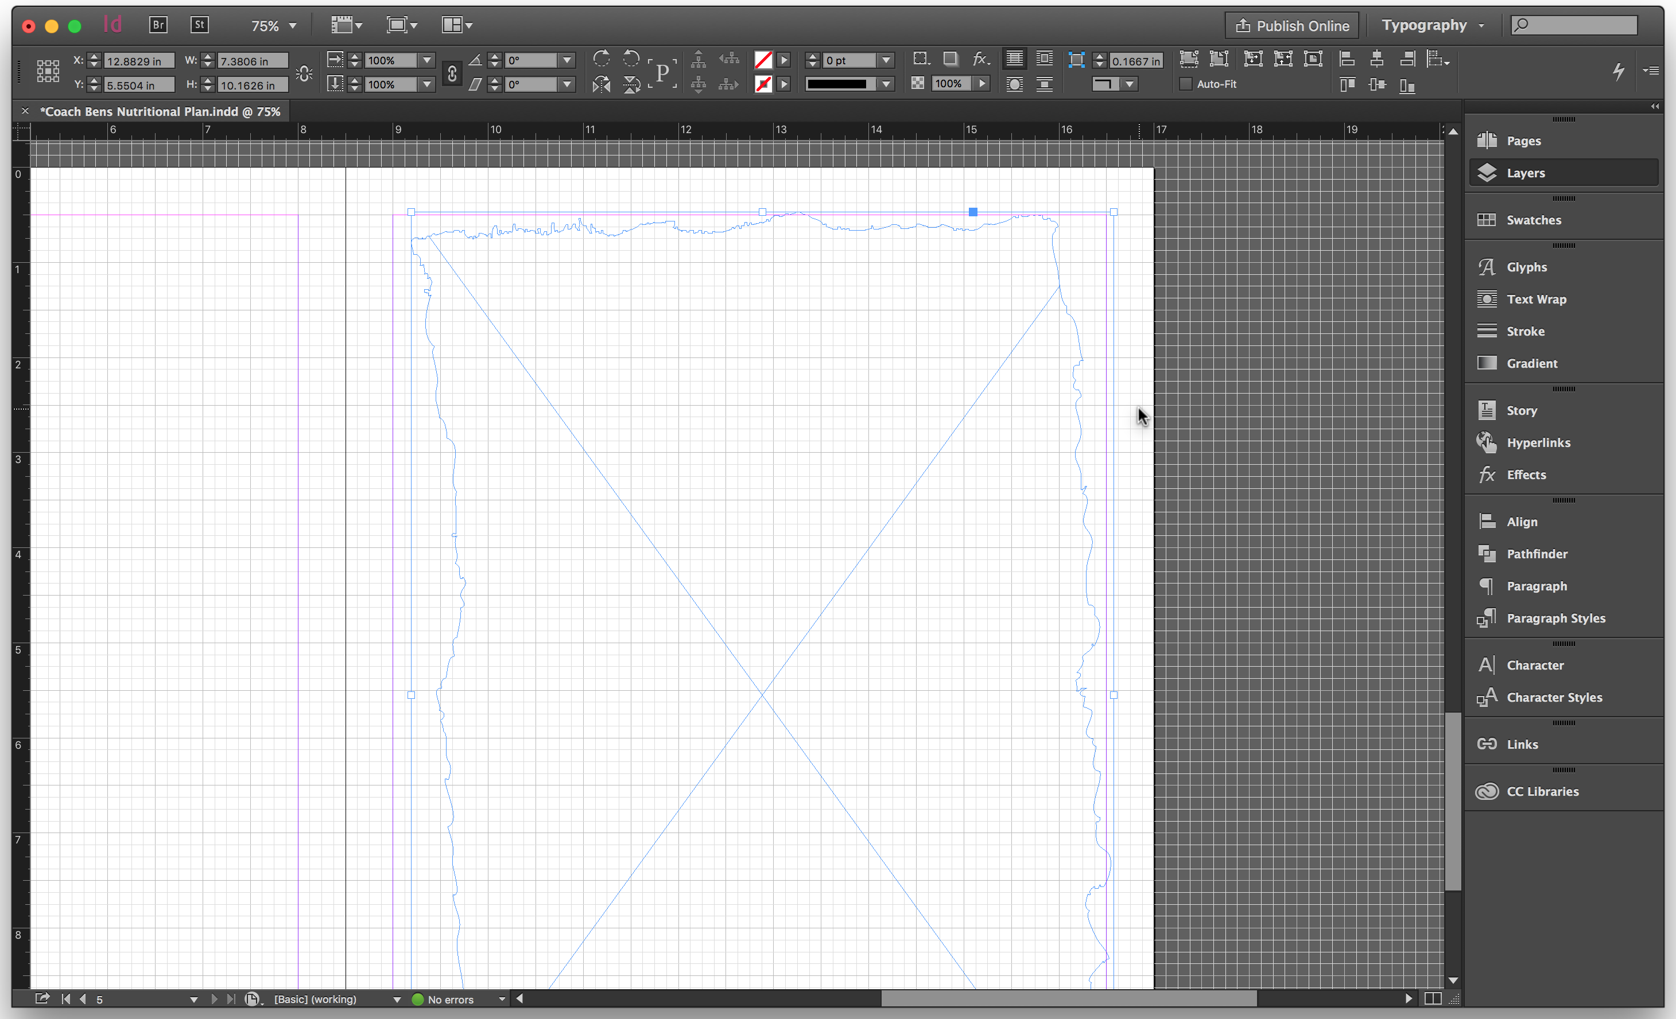The height and width of the screenshot is (1019, 1676).
Task: Select the Rotate 90° Clockwise control icon
Action: click(x=602, y=60)
